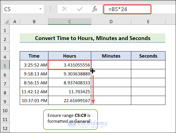This screenshot has width=176, height=133.
Task: Click empty Minutes cell in row 5
Action: pos(111,65)
